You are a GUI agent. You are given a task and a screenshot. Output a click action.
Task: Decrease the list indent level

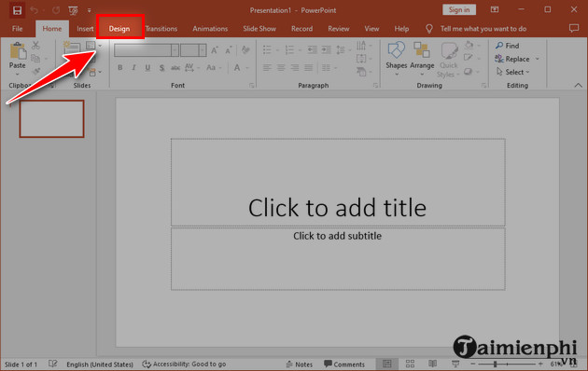point(312,49)
